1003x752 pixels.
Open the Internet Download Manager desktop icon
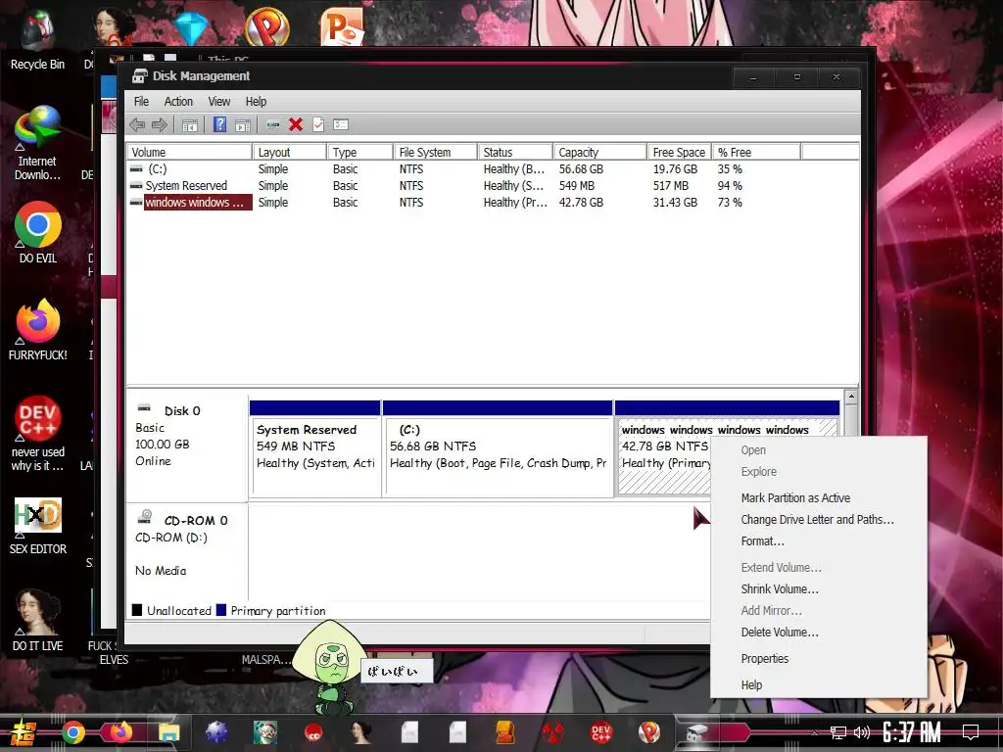coord(37,143)
